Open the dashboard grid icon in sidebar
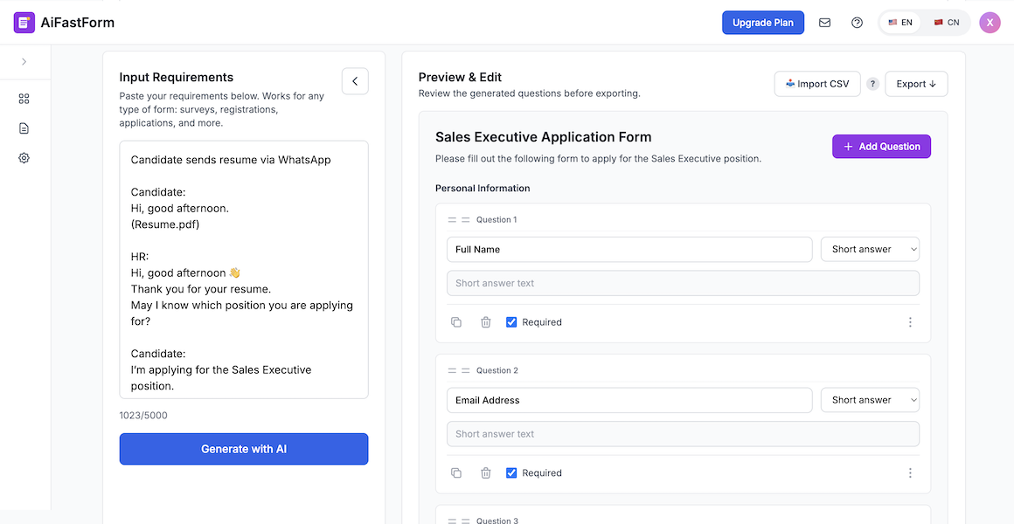The image size is (1014, 524). click(x=24, y=98)
